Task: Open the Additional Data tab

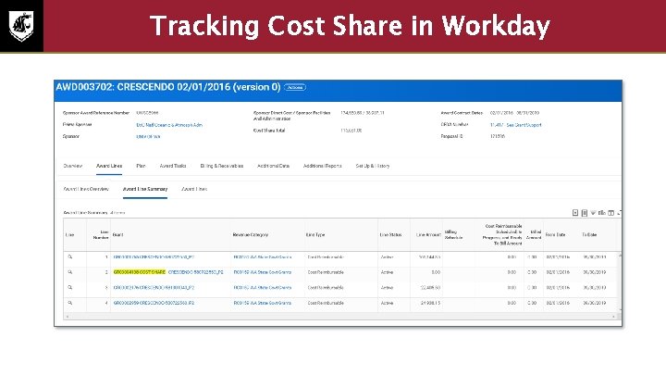Action: pos(273,166)
